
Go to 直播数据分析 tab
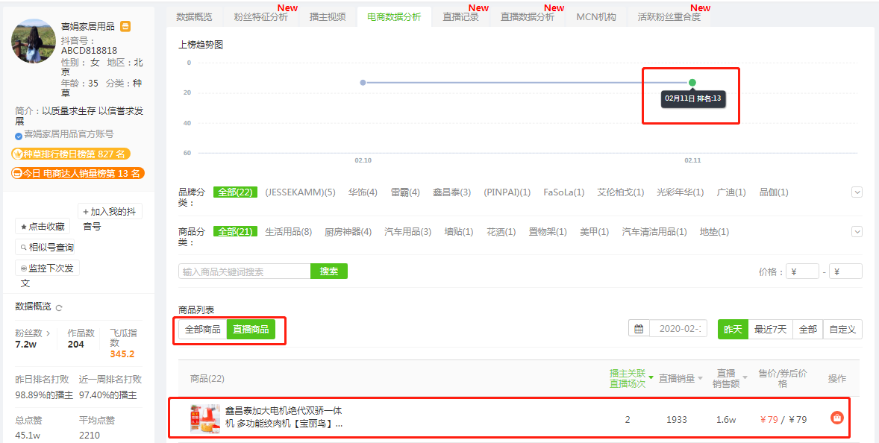528,17
